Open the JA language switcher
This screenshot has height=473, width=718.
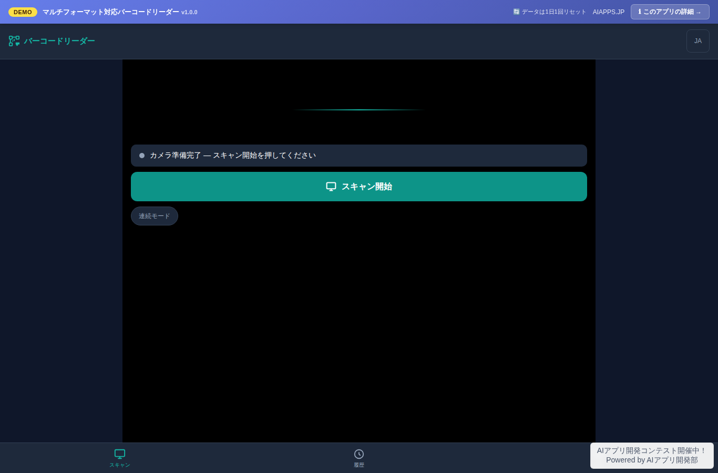[698, 41]
